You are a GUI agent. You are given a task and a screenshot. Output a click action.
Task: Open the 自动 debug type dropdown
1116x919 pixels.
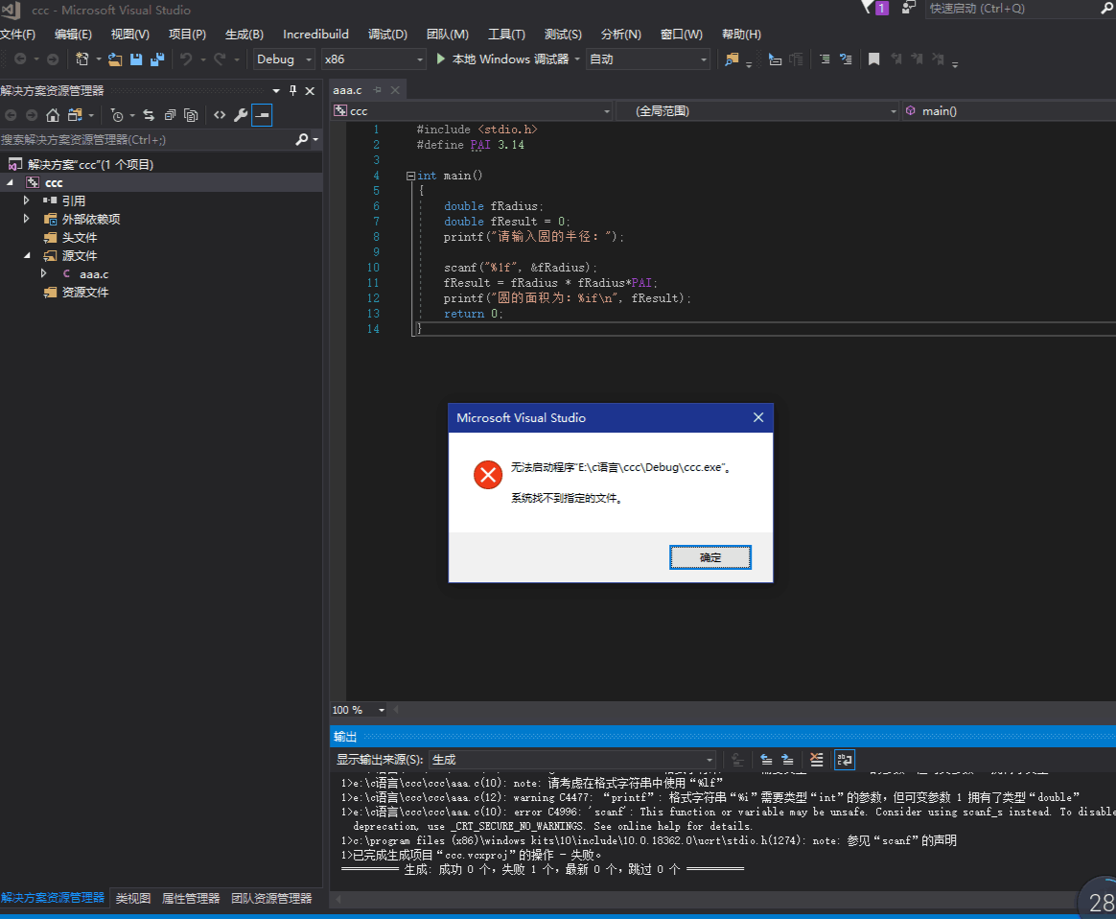pyautogui.click(x=648, y=59)
